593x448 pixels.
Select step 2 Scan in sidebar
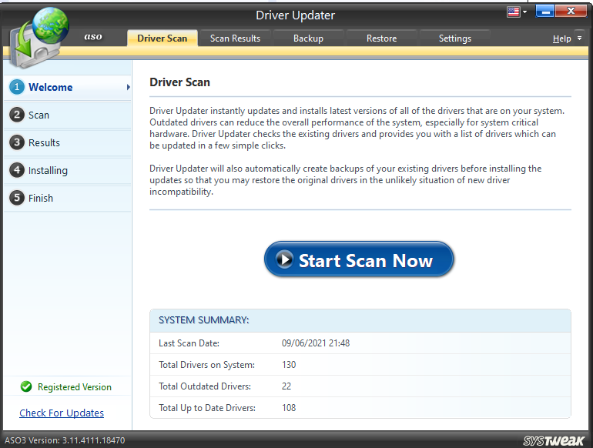point(67,115)
